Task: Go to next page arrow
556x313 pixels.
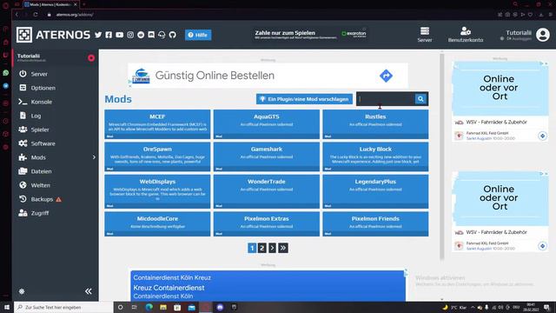Action: click(x=272, y=248)
